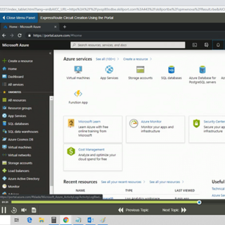Viewport: 225px width, 225px height.
Task: Open Outlook from the taskbar
Action: coord(91,220)
